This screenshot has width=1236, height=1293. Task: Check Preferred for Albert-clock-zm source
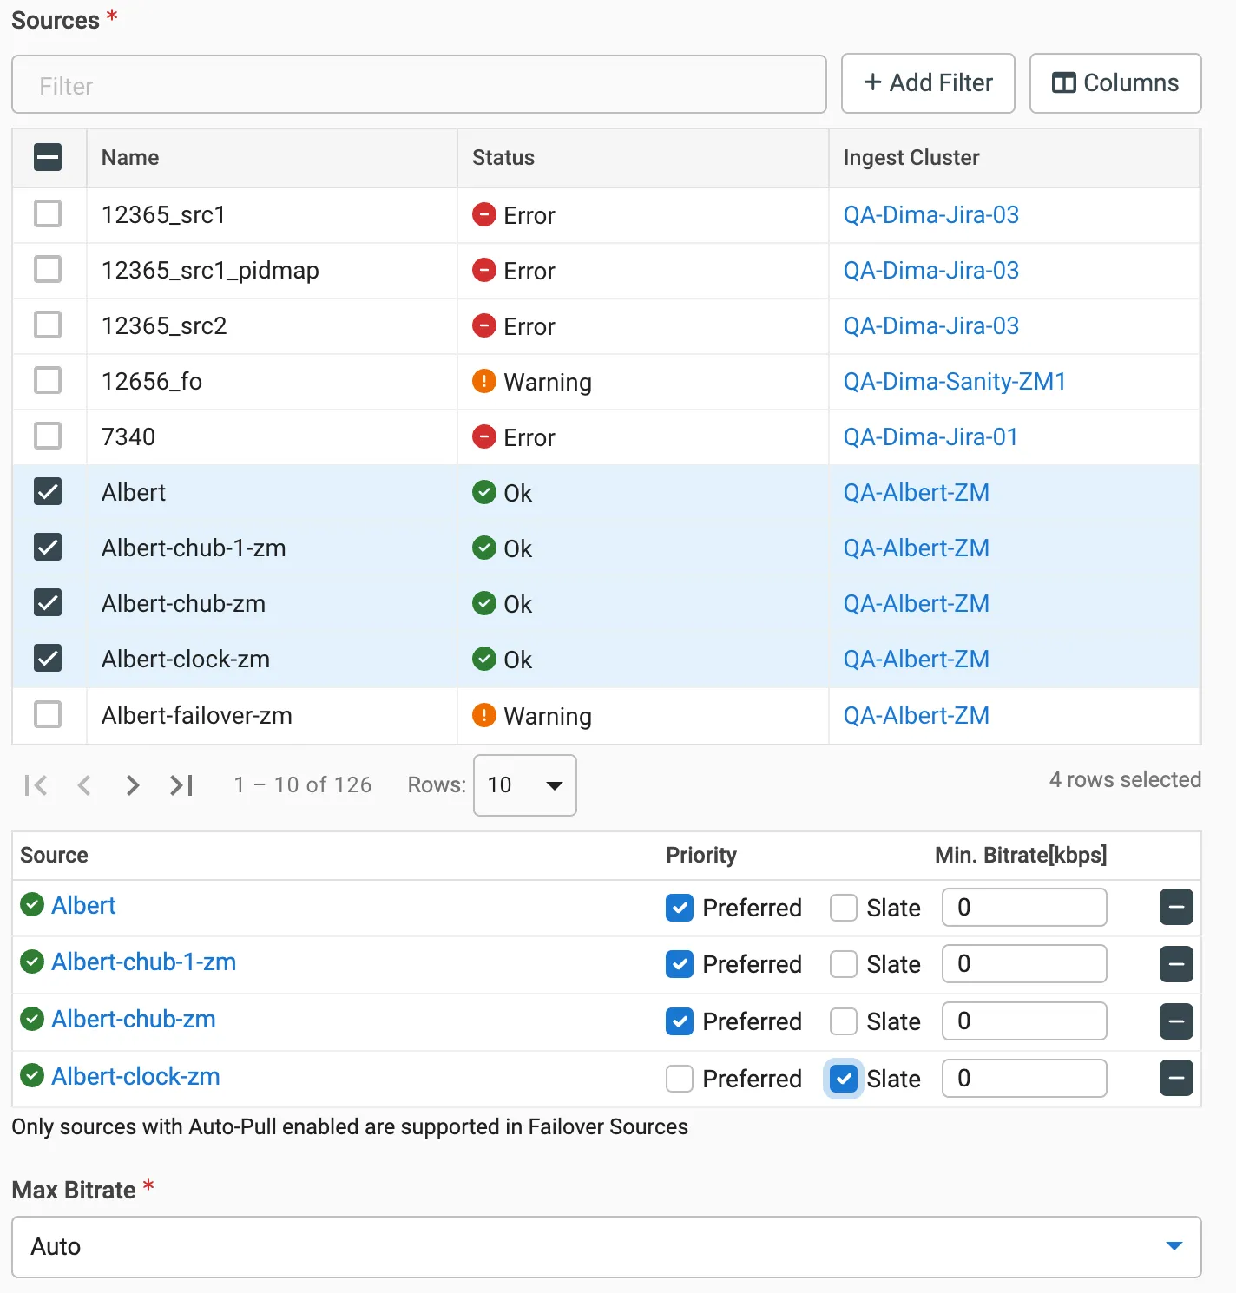680,1079
